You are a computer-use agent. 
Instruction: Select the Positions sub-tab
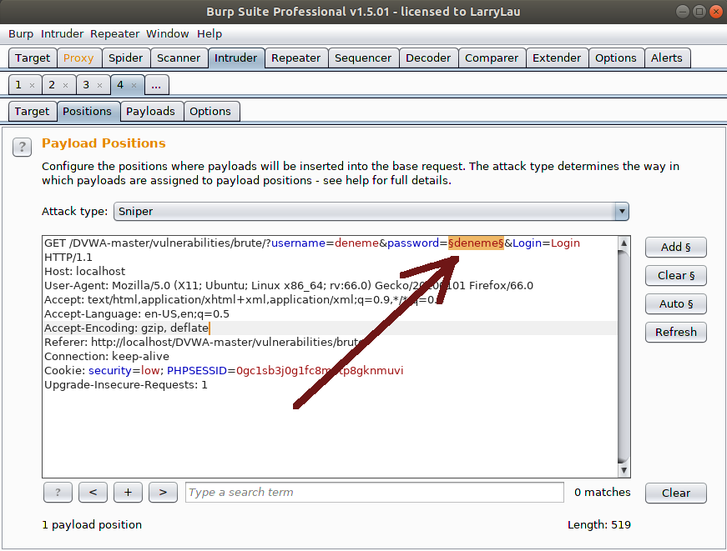tap(87, 111)
